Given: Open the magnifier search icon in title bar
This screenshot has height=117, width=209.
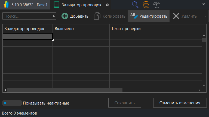Looking at the screenshot, I should [x=135, y=5].
